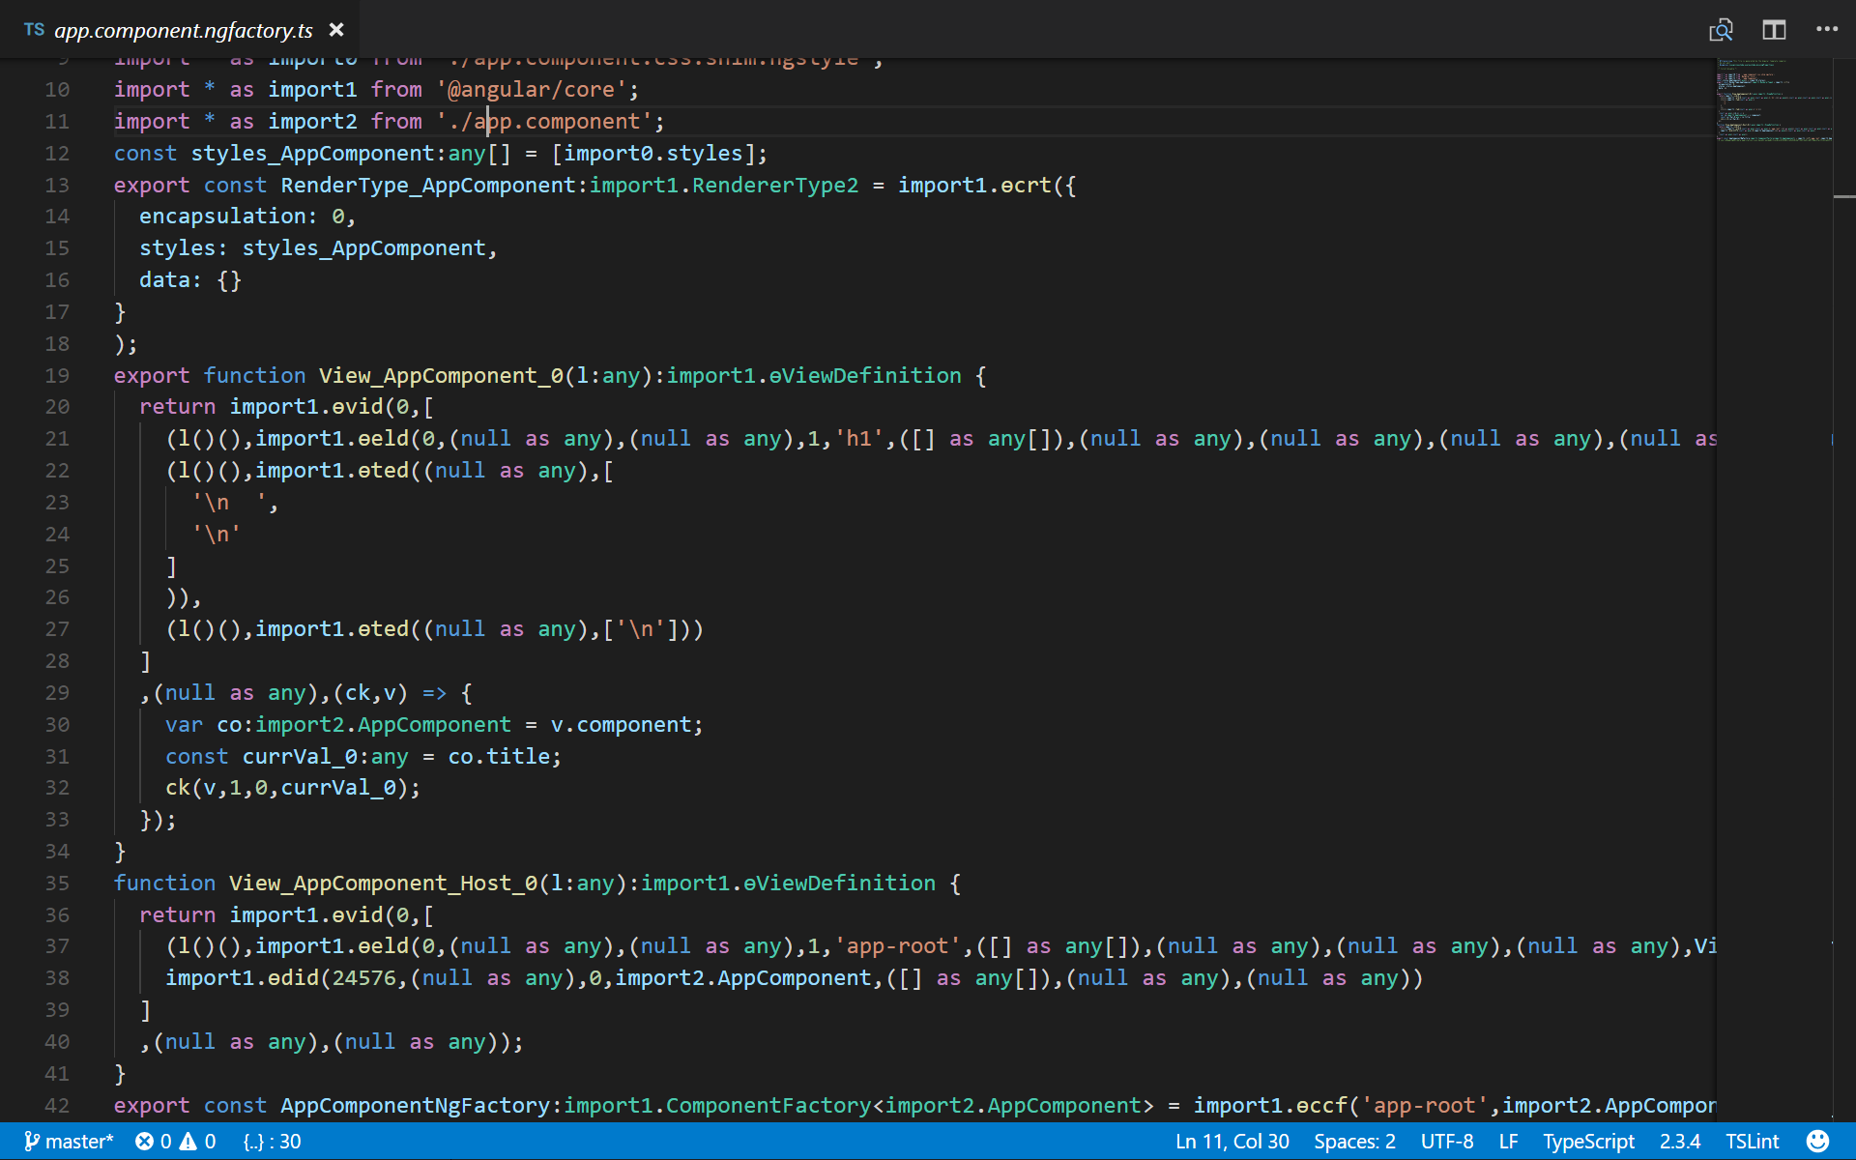Change indentation via Spaces: 2
This screenshot has height=1160, width=1856.
(x=1354, y=1142)
